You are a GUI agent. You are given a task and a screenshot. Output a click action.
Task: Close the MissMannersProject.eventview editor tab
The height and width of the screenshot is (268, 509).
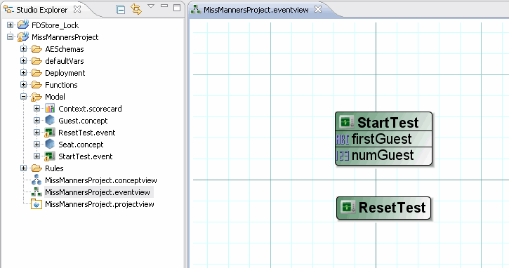pos(318,9)
